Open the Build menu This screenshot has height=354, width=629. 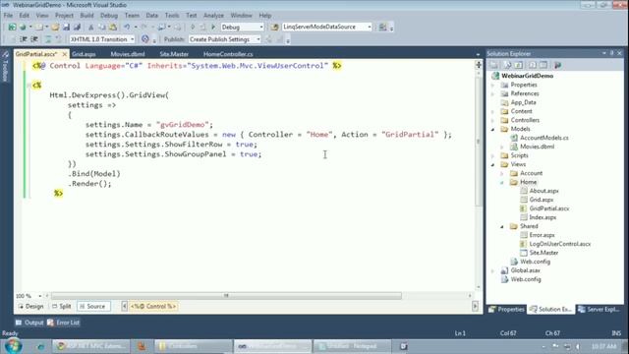[86, 16]
